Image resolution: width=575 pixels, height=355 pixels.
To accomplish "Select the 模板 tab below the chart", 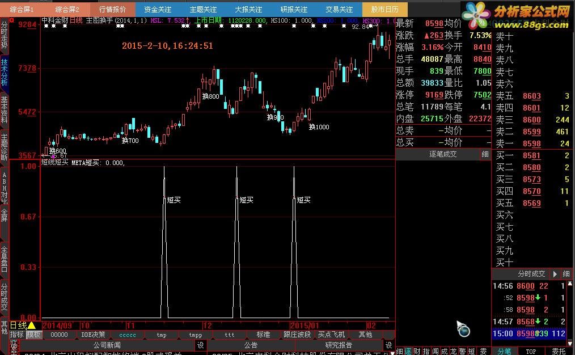I will tap(33, 335).
